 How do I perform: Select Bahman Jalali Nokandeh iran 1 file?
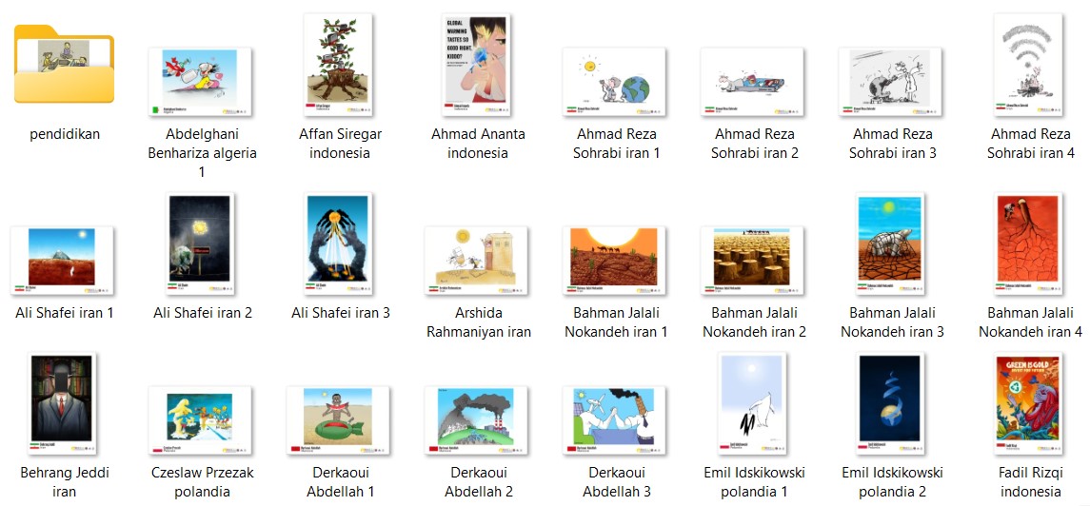coord(615,261)
